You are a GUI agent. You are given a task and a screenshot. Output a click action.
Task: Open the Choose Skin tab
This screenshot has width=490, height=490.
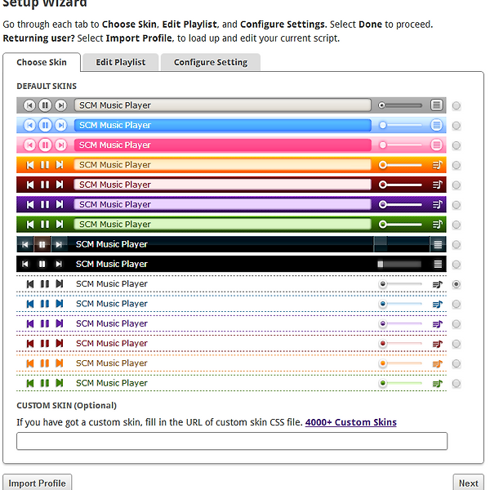[42, 62]
